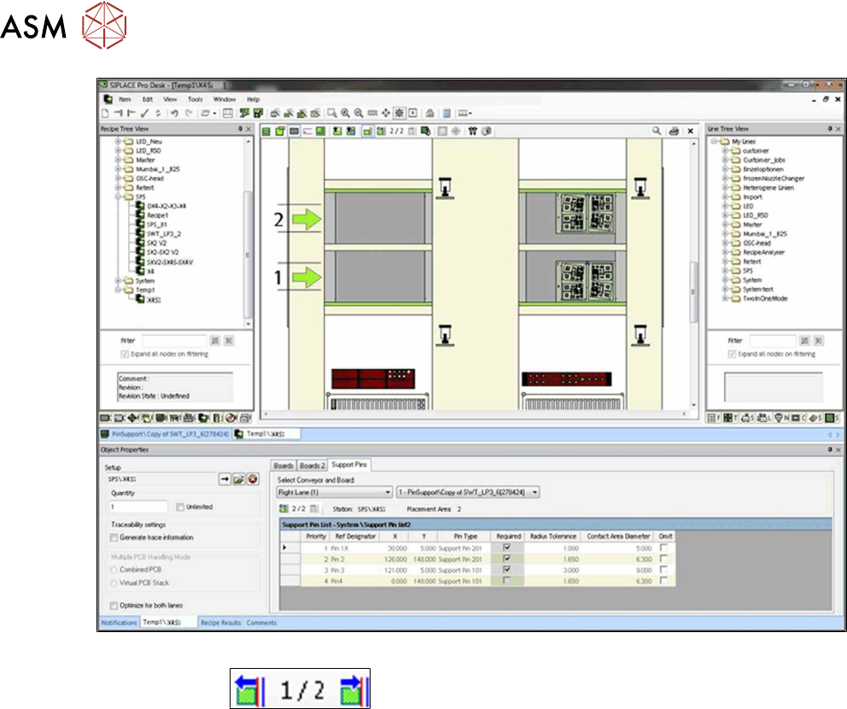847x709 pixels.
Task: Click the four-arrow pan icon in toolbar
Action: [386, 113]
